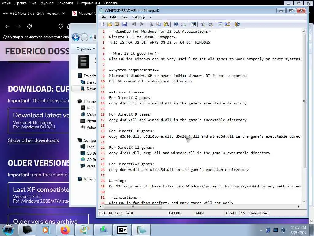
Task: Copy selection using the Notepad2 toolbar icon
Action: [159, 24]
